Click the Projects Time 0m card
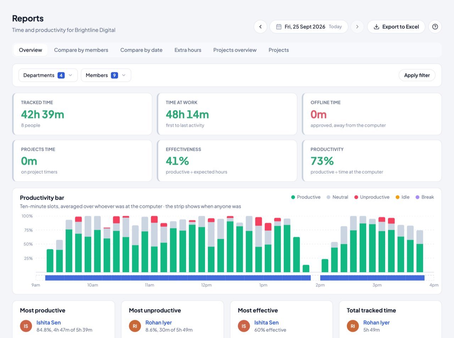The height and width of the screenshot is (338, 454). [82, 161]
